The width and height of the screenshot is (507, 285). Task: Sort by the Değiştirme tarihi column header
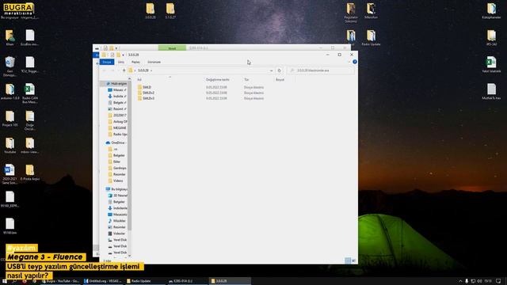point(218,79)
